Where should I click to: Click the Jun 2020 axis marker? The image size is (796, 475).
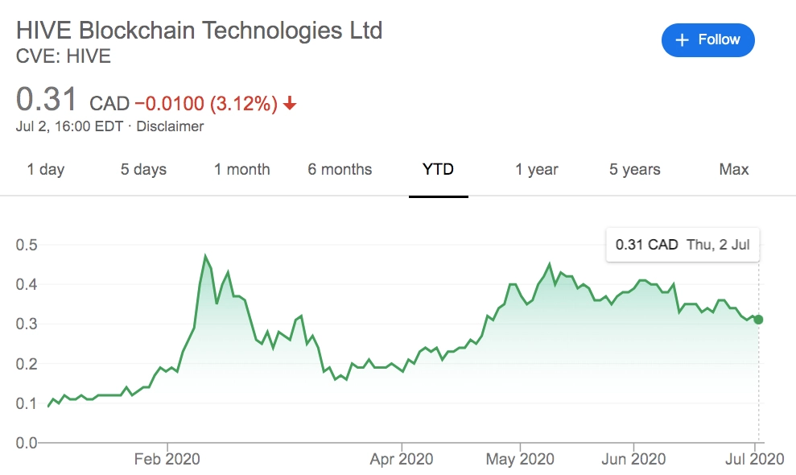point(633,459)
